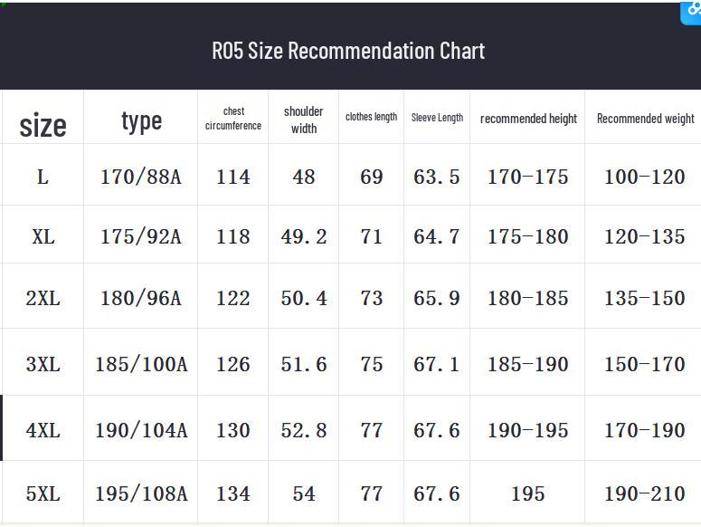The image size is (701, 527).
Task: Click the L size row label
Action: [x=43, y=177]
